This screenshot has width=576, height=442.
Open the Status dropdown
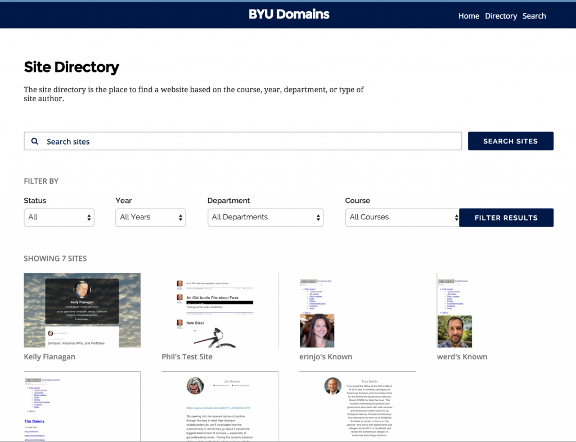click(59, 217)
